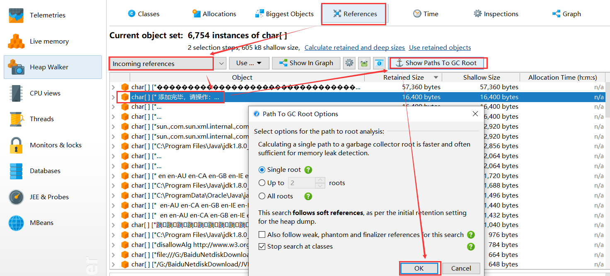Expand the C:\ProgramData\Oracle\Java row

pyautogui.click(x=114, y=195)
